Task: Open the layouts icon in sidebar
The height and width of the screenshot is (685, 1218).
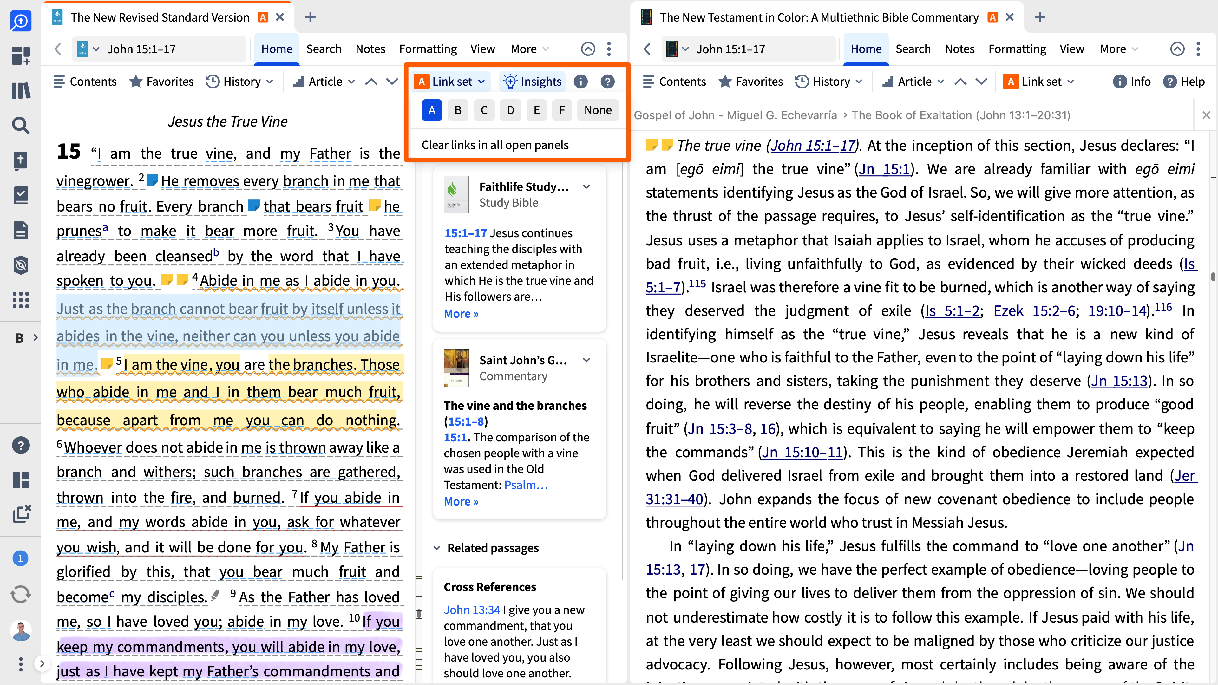Action: tap(21, 480)
